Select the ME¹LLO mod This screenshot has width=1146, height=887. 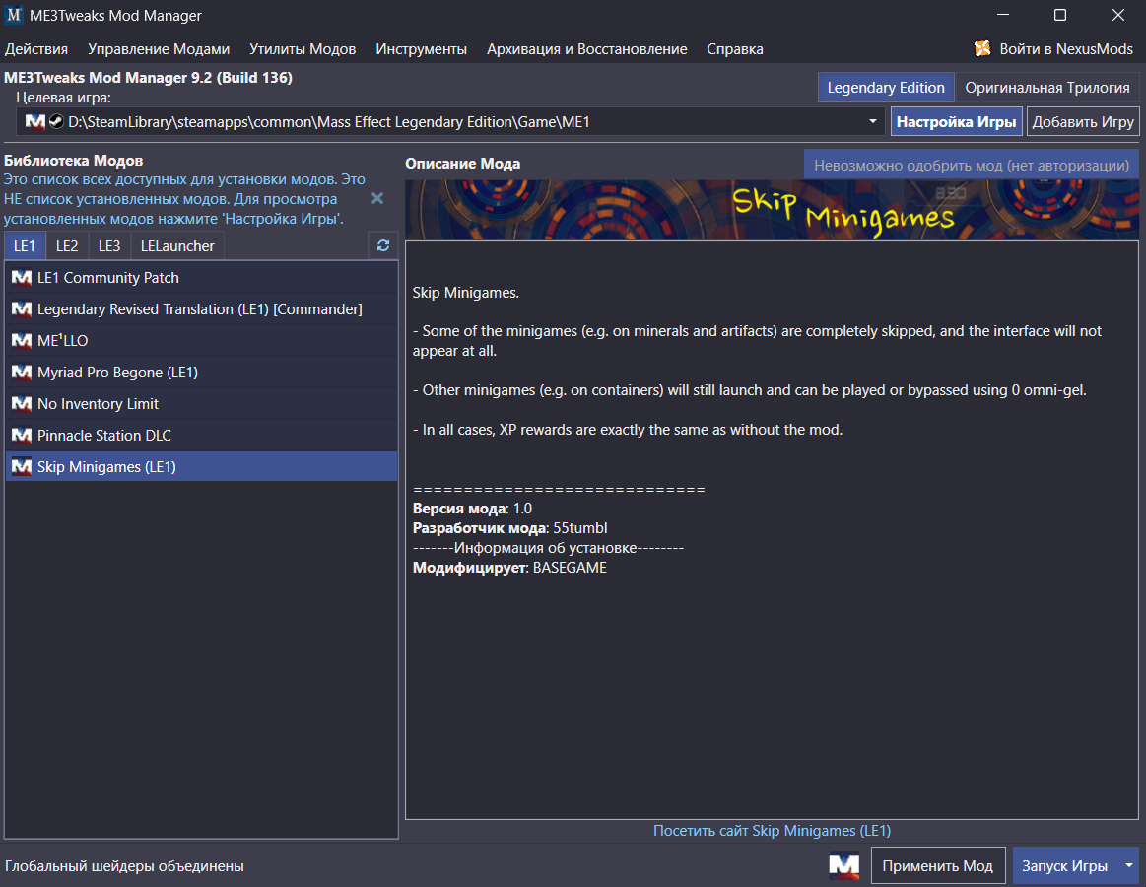point(202,341)
